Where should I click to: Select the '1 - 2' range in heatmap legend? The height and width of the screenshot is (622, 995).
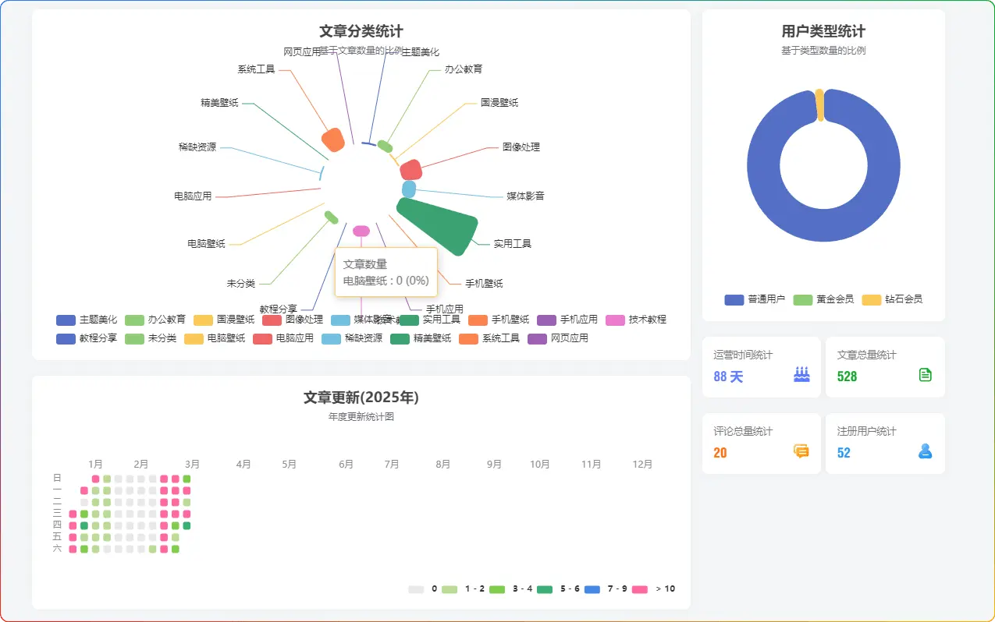463,589
